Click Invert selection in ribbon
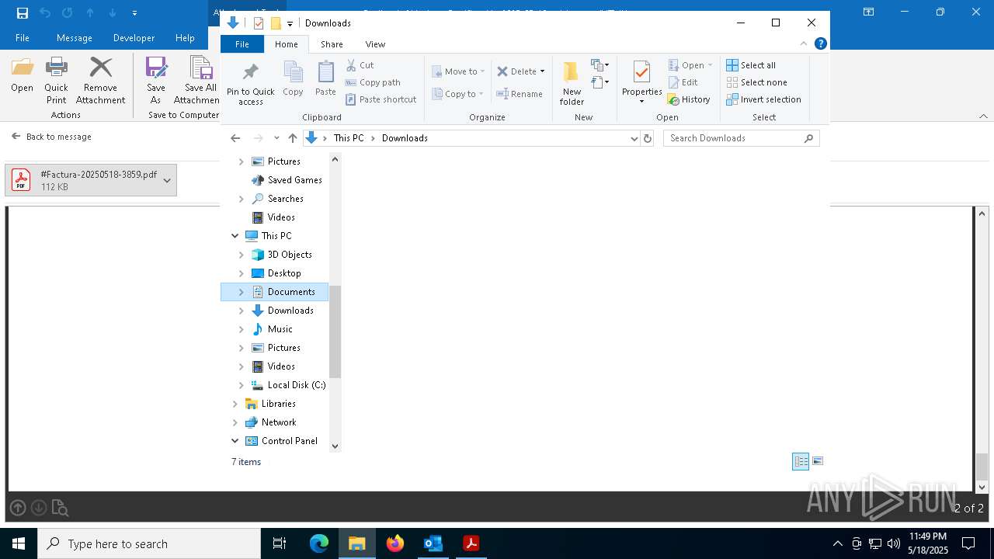Viewport: 994px width, 559px height. pyautogui.click(x=763, y=99)
